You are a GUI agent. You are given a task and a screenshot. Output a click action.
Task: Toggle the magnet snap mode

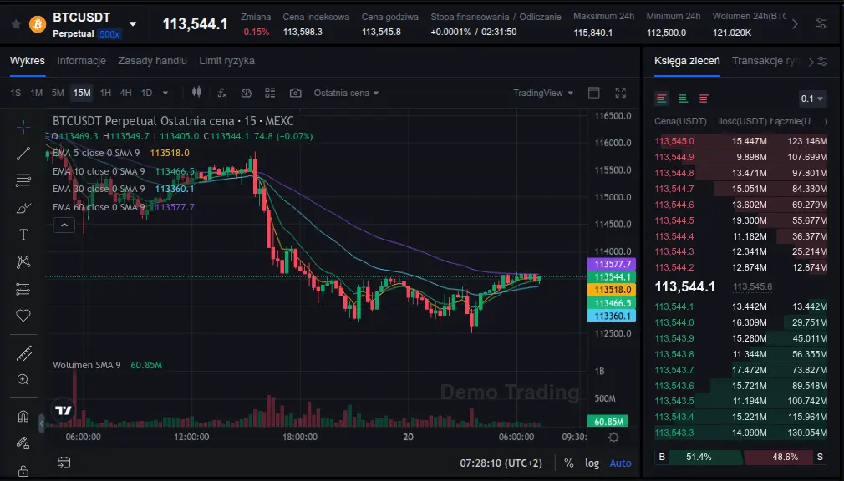pos(23,417)
